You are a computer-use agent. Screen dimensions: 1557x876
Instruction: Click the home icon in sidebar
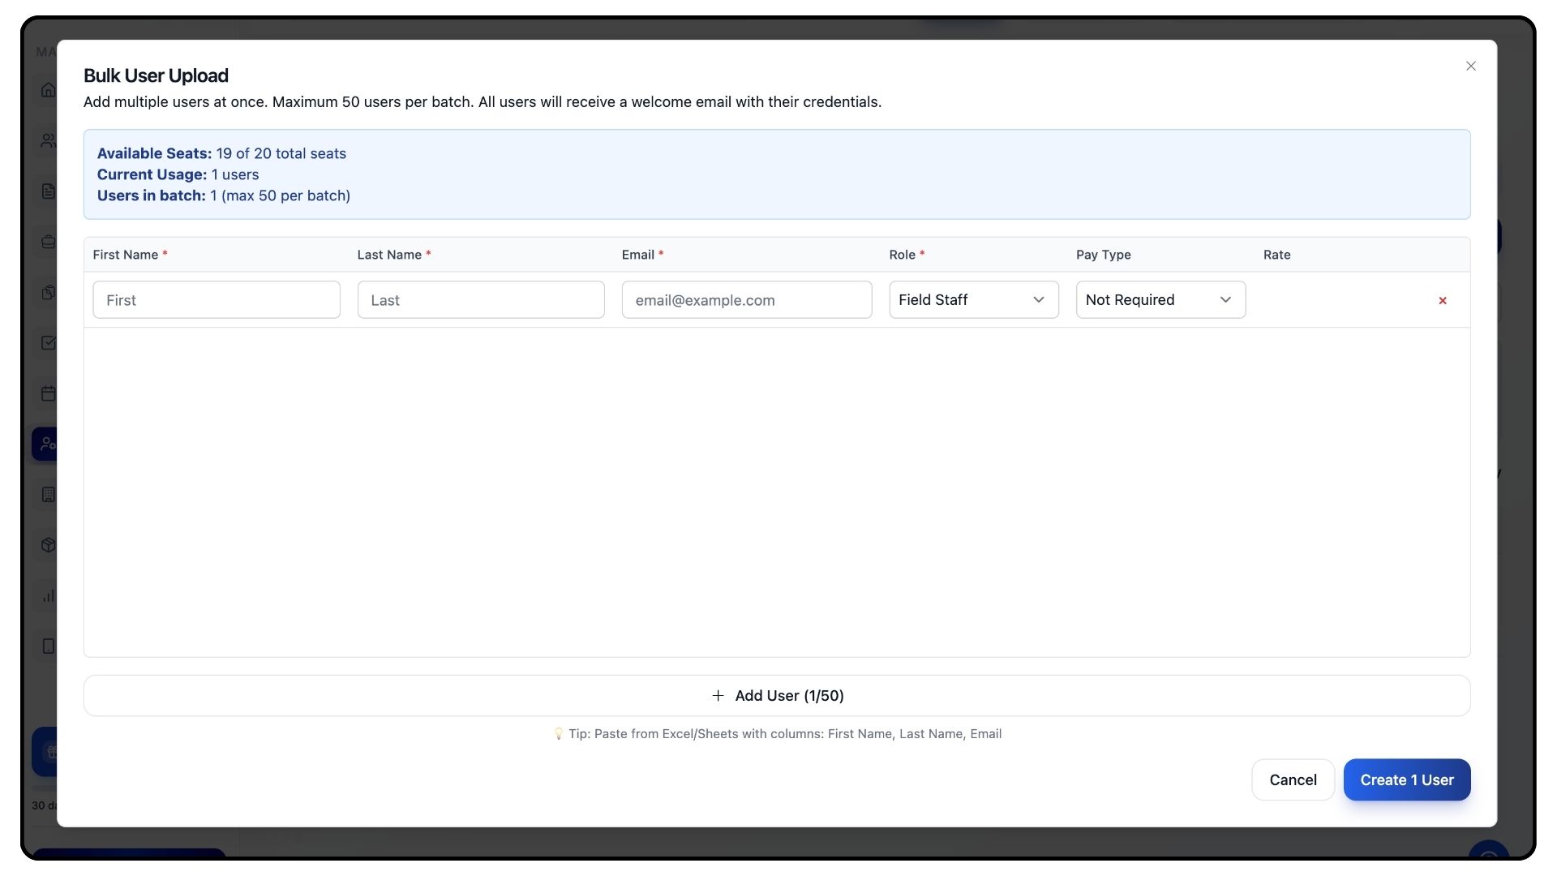48,90
